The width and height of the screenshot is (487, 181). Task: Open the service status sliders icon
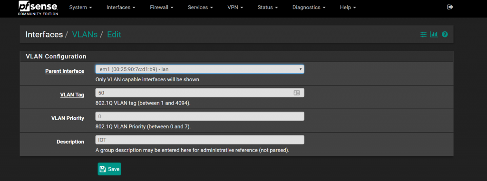pos(423,35)
